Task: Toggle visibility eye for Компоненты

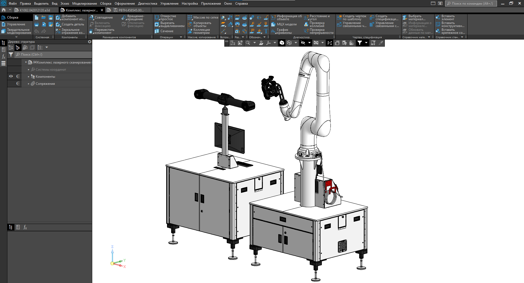Action: click(11, 76)
